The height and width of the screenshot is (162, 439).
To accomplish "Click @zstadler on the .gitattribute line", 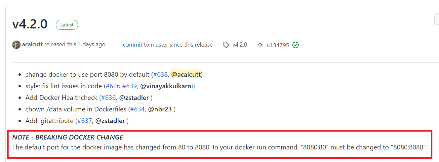I will tap(110, 121).
